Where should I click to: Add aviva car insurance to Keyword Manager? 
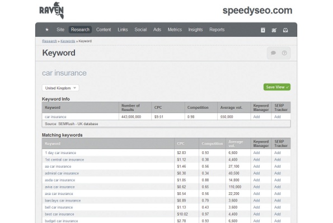point(256,187)
